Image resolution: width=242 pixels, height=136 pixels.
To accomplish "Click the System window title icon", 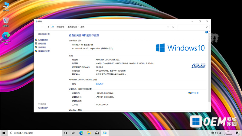I will pyautogui.click(x=36, y=21).
